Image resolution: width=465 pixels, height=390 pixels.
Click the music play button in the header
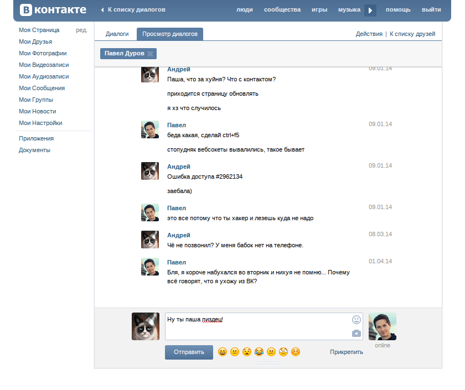click(370, 11)
